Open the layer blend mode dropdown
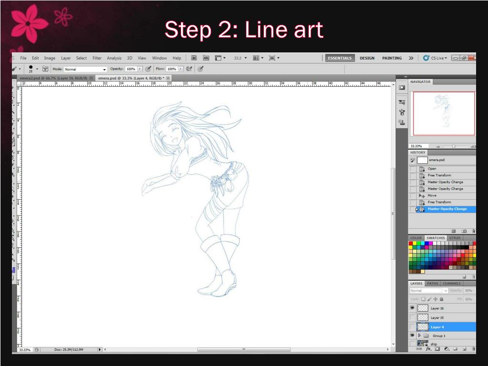 (x=428, y=290)
